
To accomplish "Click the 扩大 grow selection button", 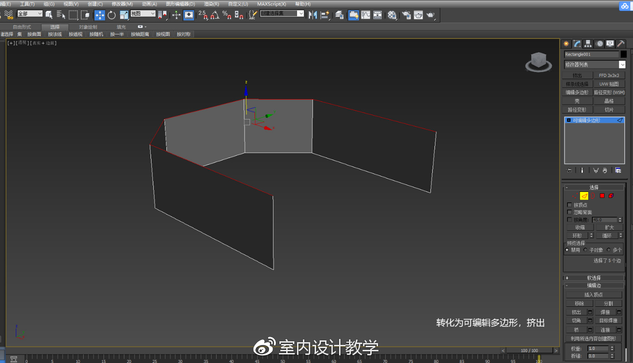I will (x=609, y=227).
